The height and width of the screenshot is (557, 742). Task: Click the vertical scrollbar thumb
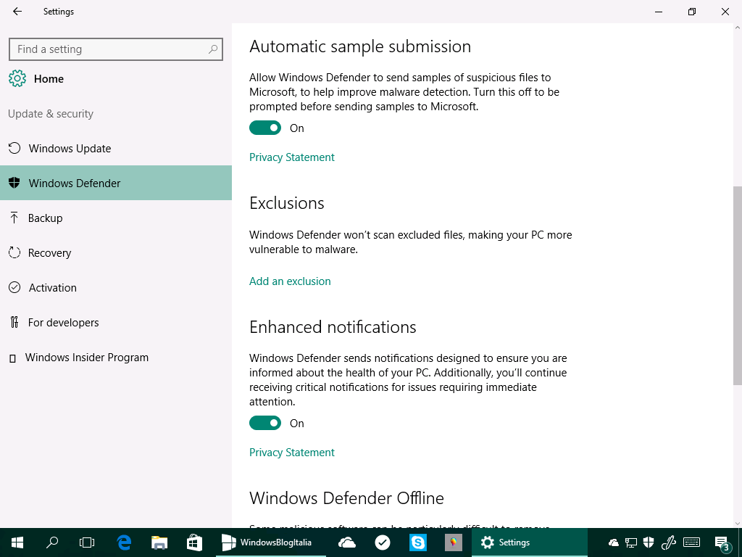pyautogui.click(x=737, y=286)
